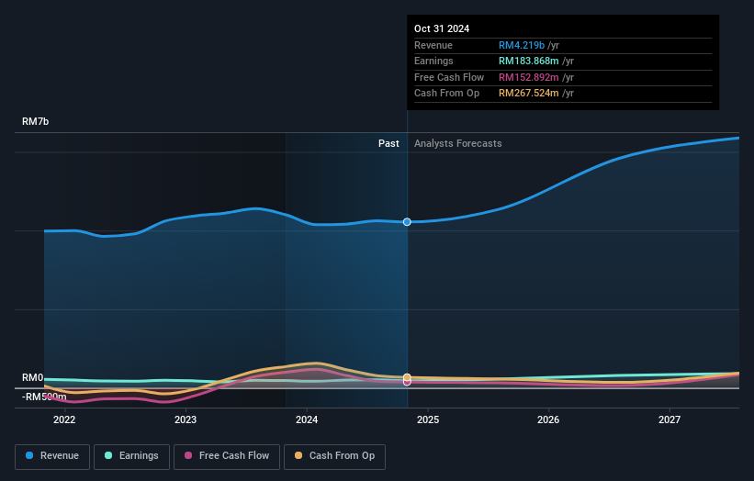Click the 2027 x-axis label
754x481 pixels.
(670, 419)
